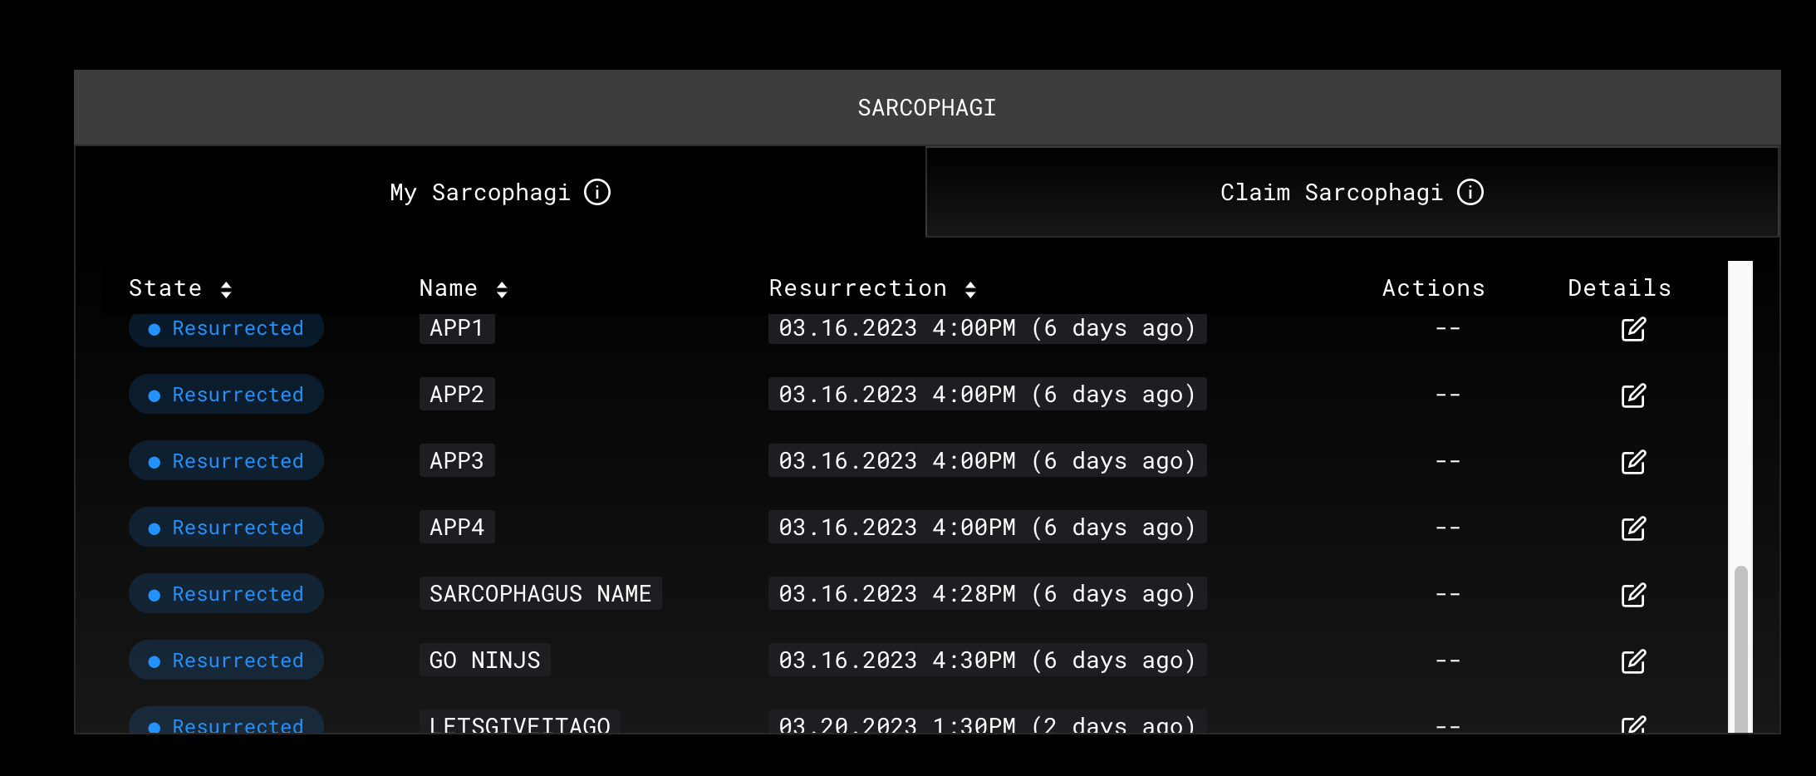The image size is (1816, 776).
Task: Click the blue status dot on APP1
Action: point(153,328)
